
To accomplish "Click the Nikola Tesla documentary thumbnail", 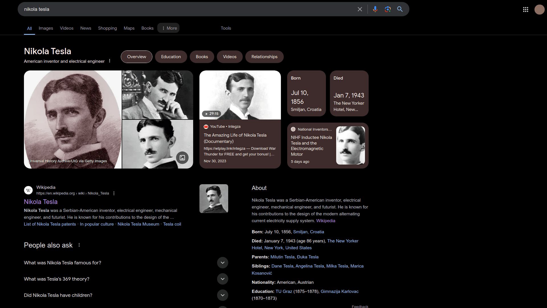I will pyautogui.click(x=240, y=95).
